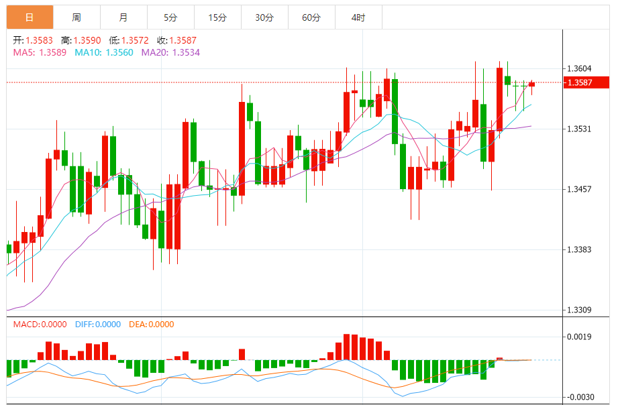The image size is (618, 405).
Task: Open the 30分 timeframe tab
Action: [x=264, y=17]
